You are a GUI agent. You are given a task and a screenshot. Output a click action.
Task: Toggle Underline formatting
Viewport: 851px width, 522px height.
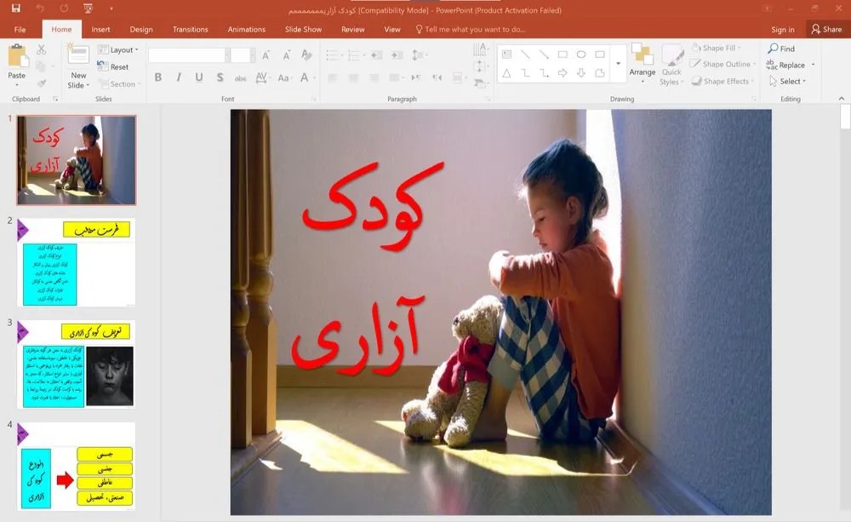pyautogui.click(x=199, y=77)
